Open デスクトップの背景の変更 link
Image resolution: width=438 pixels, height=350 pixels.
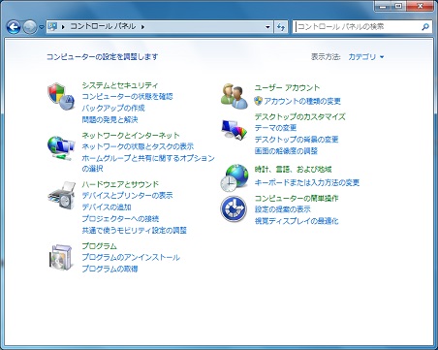(x=297, y=140)
